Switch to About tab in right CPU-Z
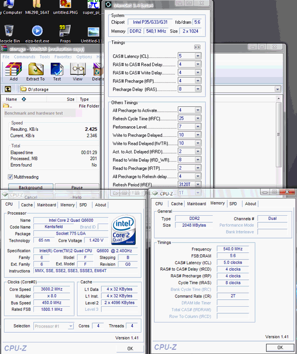 (x=251, y=204)
